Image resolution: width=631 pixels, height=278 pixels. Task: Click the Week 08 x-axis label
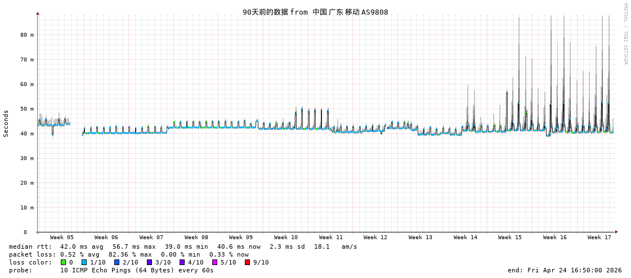[196, 237]
